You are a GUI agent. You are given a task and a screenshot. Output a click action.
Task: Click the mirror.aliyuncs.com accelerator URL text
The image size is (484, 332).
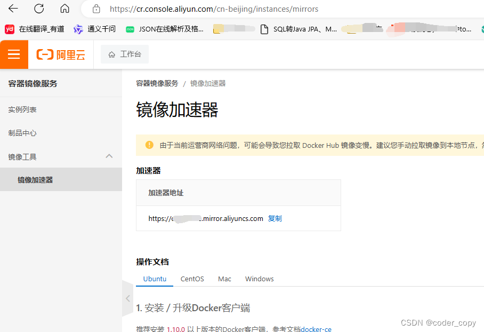pyautogui.click(x=206, y=218)
